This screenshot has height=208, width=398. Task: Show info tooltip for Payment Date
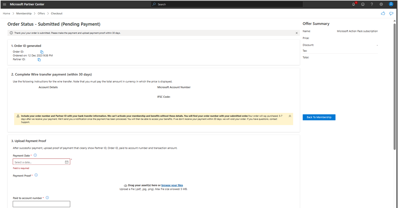35,155
